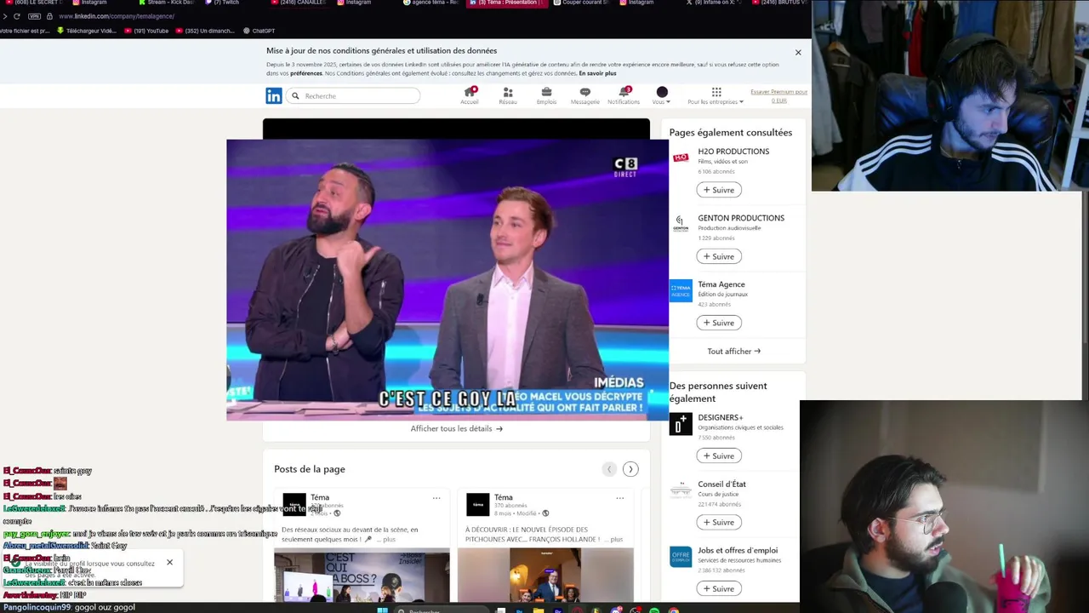This screenshot has width=1089, height=613.
Task: Open the François Hollande post image
Action: click(545, 575)
